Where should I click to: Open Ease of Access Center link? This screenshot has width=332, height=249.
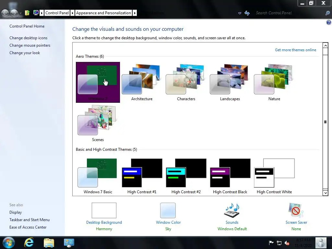[x=28, y=227]
